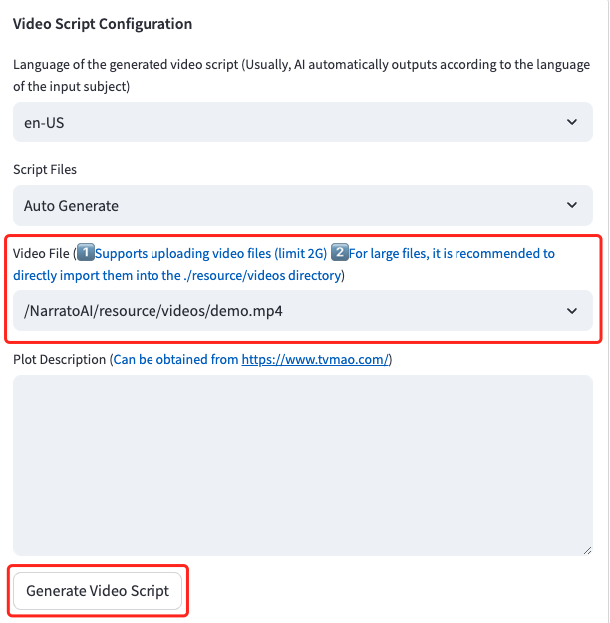Click the number 1 keycap icon
The width and height of the screenshot is (610, 623).
(x=86, y=254)
